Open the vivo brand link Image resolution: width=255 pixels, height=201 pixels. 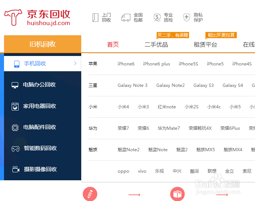(142, 171)
